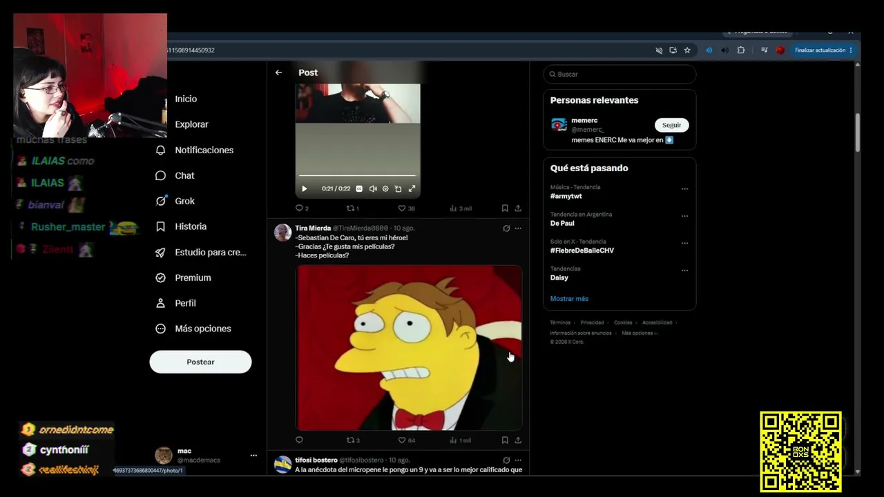
Task: Open the browser profile avatar
Action: click(780, 50)
